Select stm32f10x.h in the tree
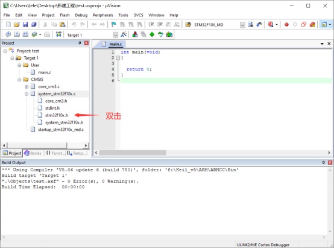 click(57, 115)
